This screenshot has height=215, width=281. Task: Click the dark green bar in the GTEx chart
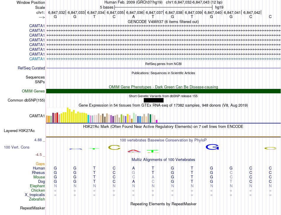pos(150,118)
